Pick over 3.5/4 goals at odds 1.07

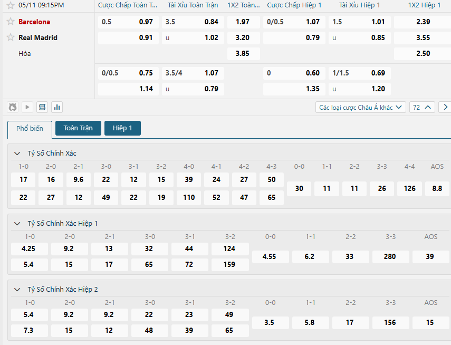click(x=193, y=73)
